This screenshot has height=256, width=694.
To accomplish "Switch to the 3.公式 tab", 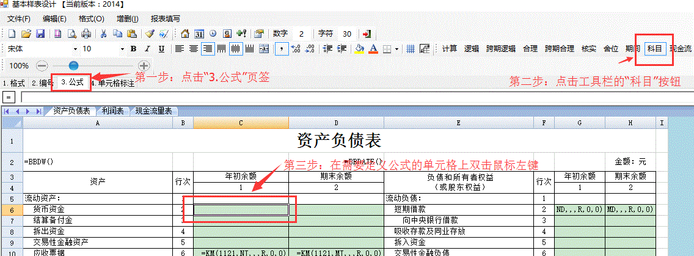I will point(72,82).
